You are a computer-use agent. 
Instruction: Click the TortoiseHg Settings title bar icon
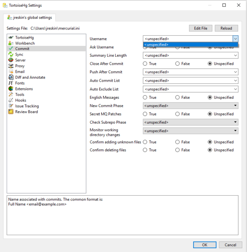tap(5, 5)
